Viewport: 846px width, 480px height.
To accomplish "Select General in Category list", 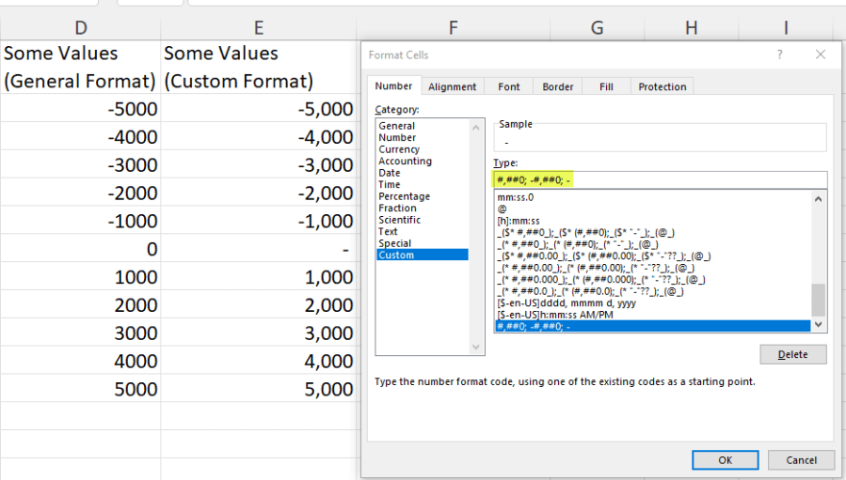I will pyautogui.click(x=396, y=126).
